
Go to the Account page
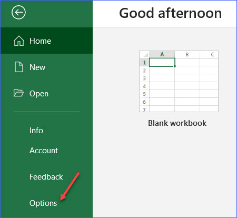(x=44, y=151)
